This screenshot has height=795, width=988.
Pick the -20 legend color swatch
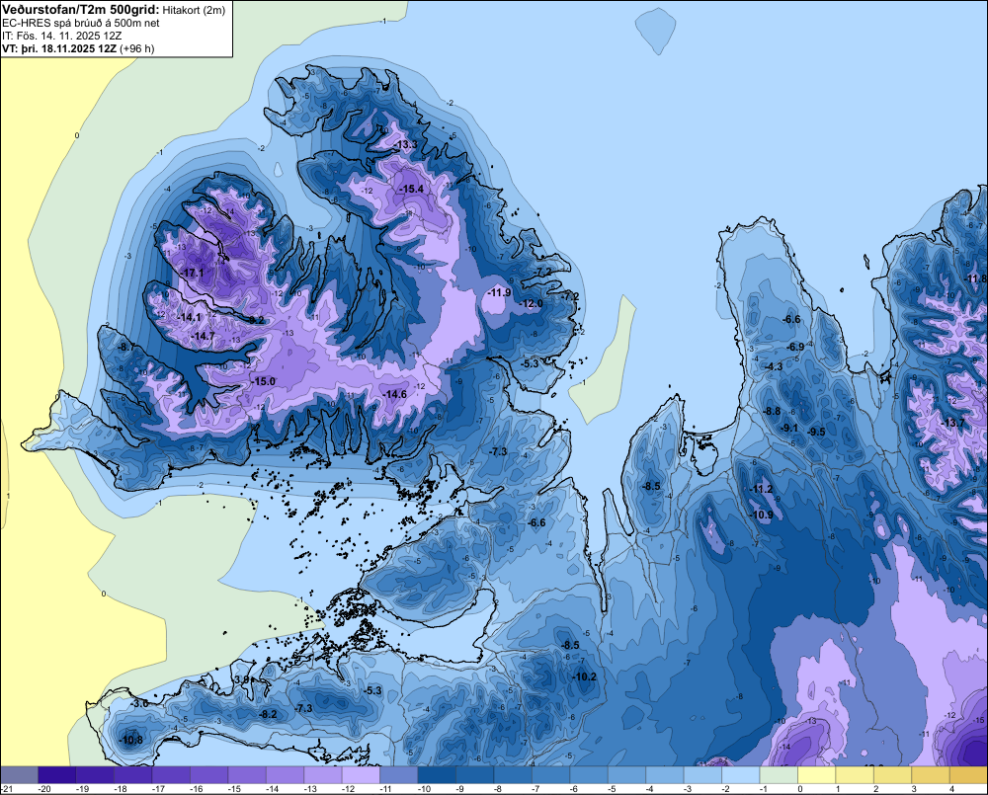tap(56, 774)
